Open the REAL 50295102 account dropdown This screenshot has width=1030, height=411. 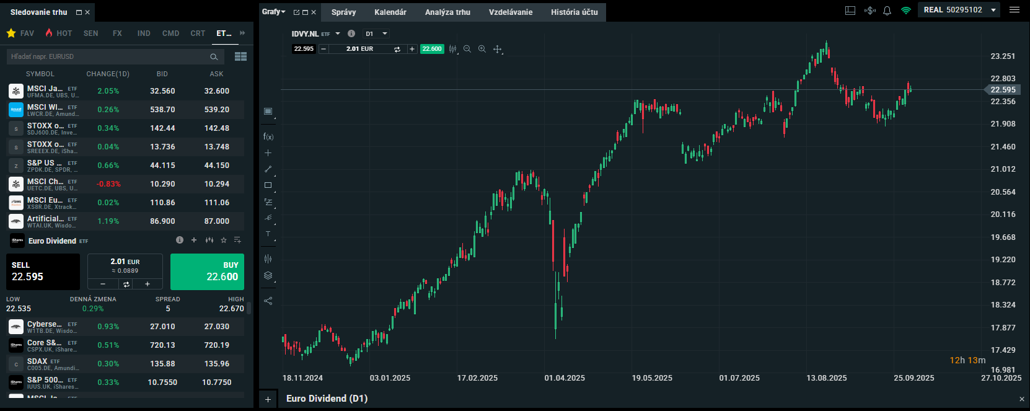[x=993, y=10]
